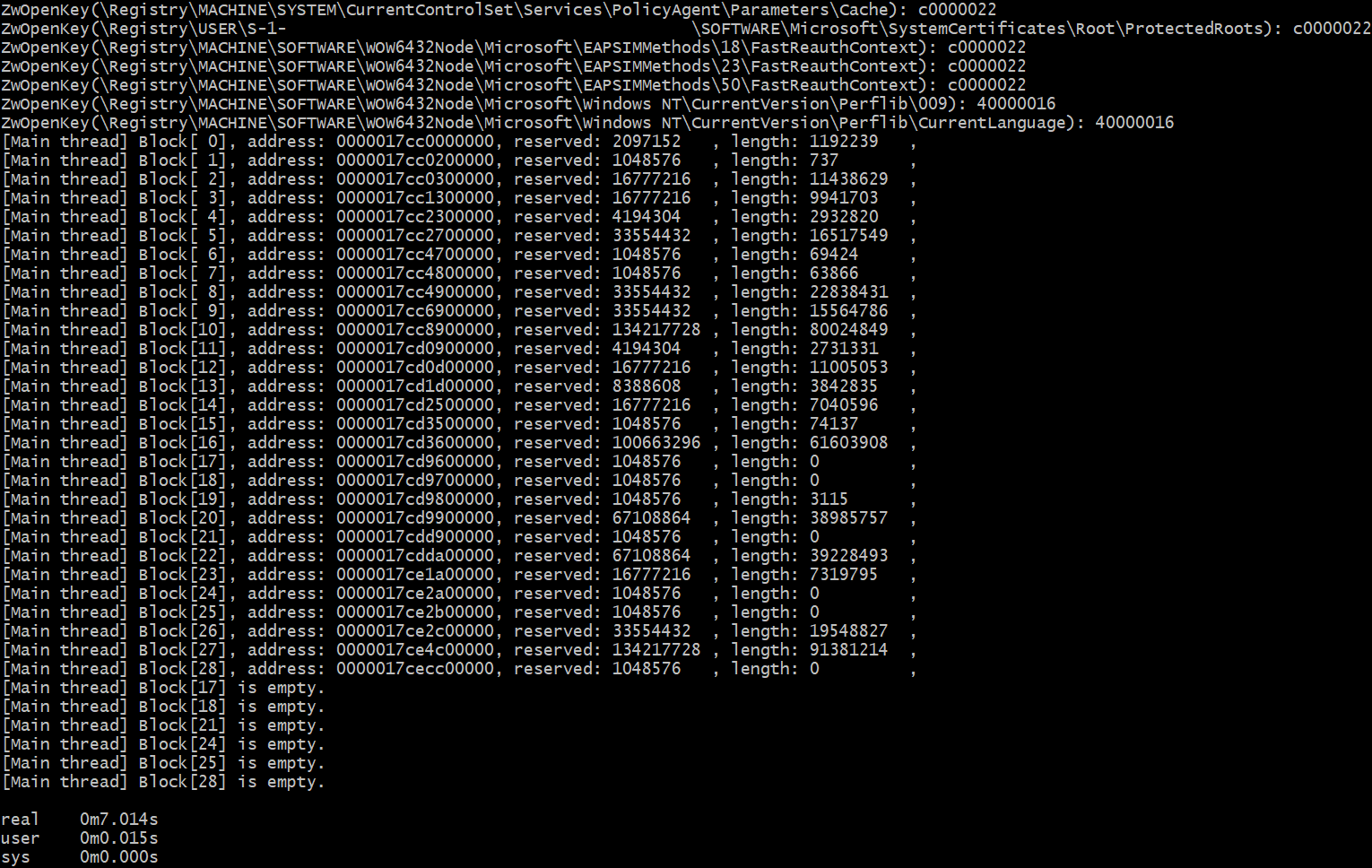The height and width of the screenshot is (868, 1372).
Task: Click the PolicyAgent Parameters Cache registry line
Action: (x=499, y=10)
